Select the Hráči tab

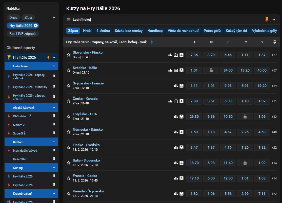87,31
